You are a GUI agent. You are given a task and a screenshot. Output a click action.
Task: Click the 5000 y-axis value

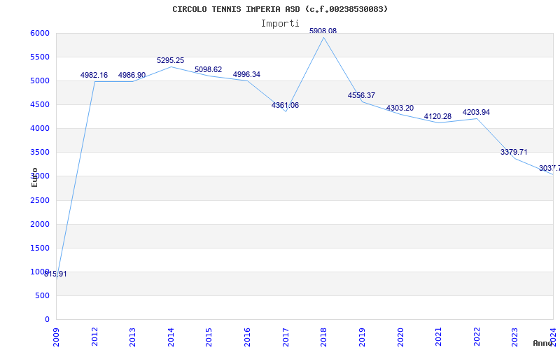41,80
